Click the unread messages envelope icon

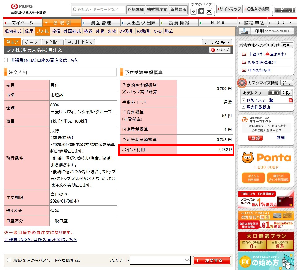244,54
